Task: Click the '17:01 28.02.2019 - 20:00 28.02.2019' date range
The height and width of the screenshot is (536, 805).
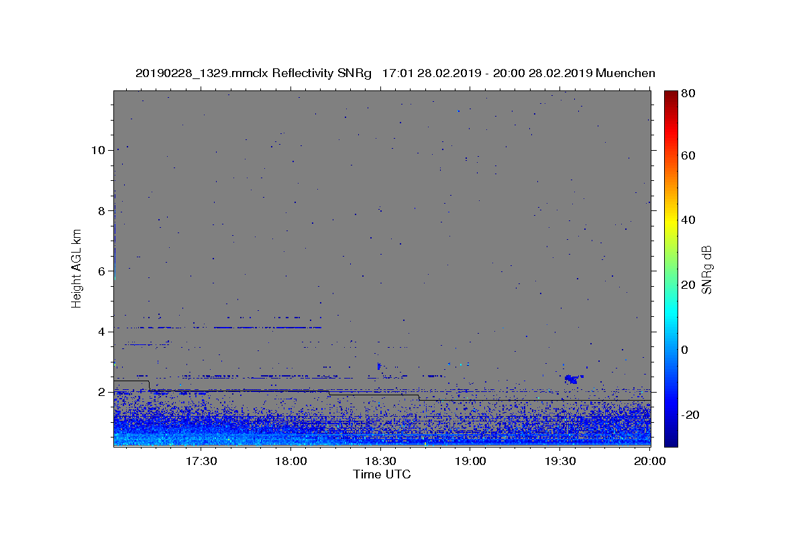Action: tap(486, 73)
